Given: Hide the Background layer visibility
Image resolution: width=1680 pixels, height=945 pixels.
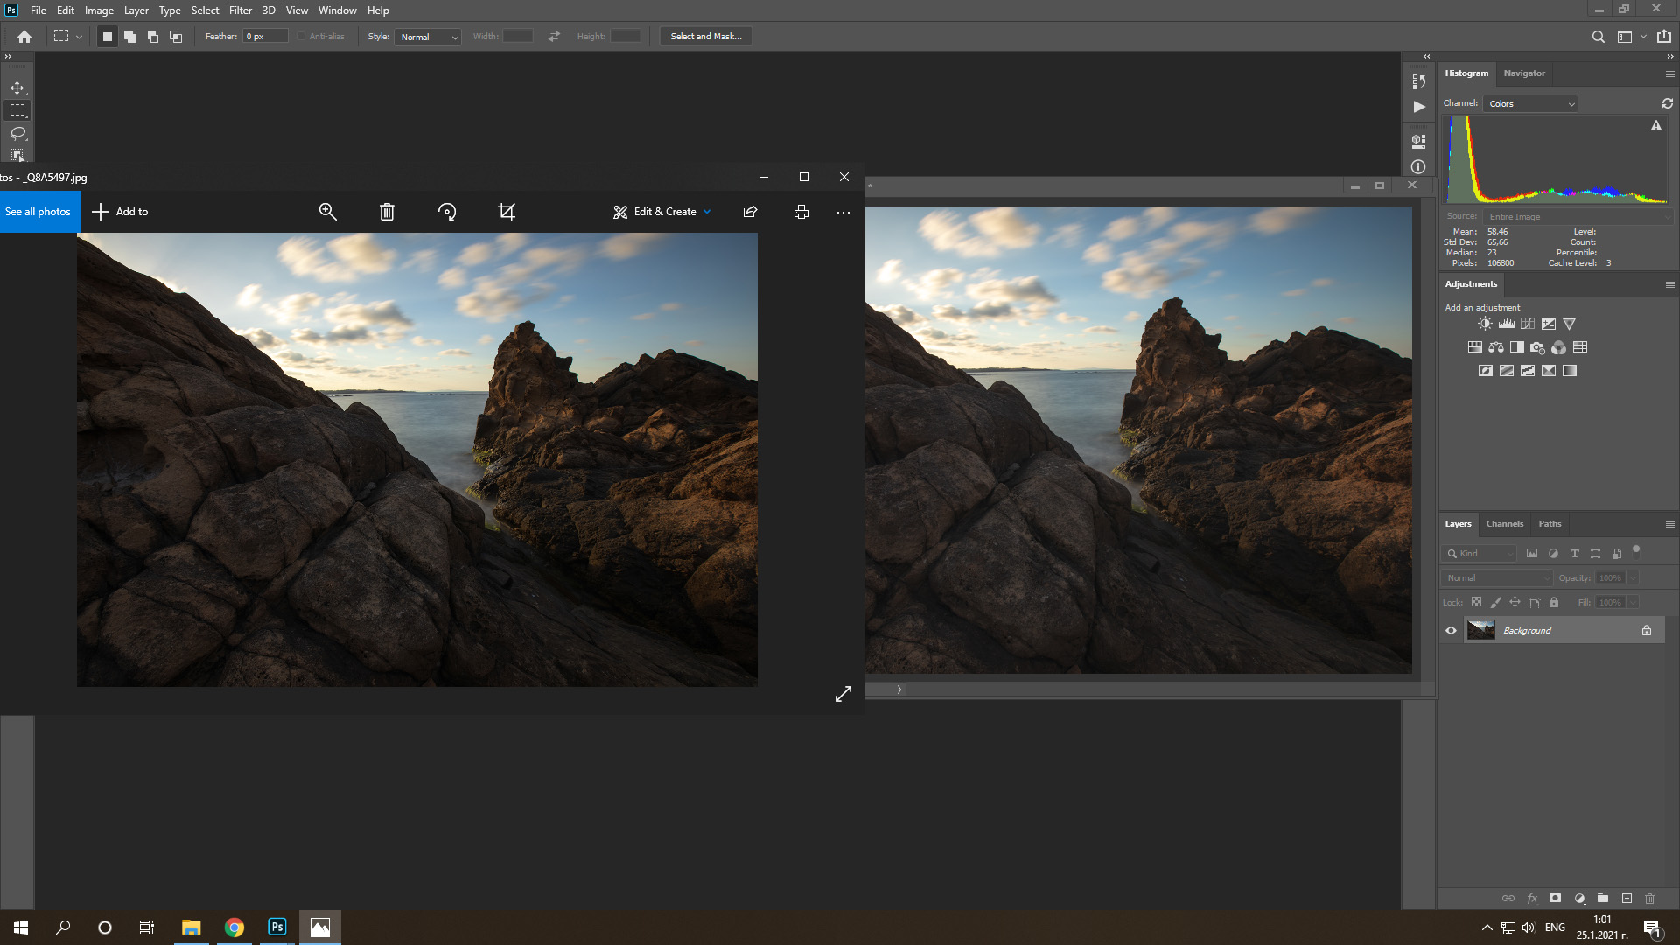Looking at the screenshot, I should click(1452, 630).
